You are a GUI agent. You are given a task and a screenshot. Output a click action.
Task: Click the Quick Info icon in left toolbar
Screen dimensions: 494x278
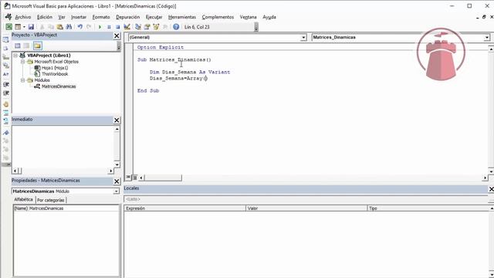pyautogui.click(x=5, y=56)
